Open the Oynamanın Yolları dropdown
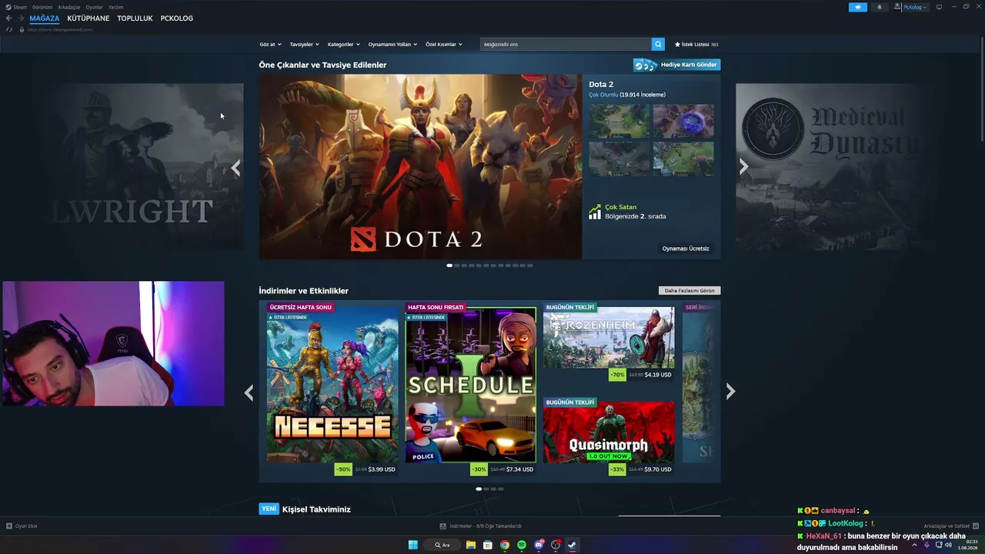Screen dimensions: 985x554 click(392, 45)
